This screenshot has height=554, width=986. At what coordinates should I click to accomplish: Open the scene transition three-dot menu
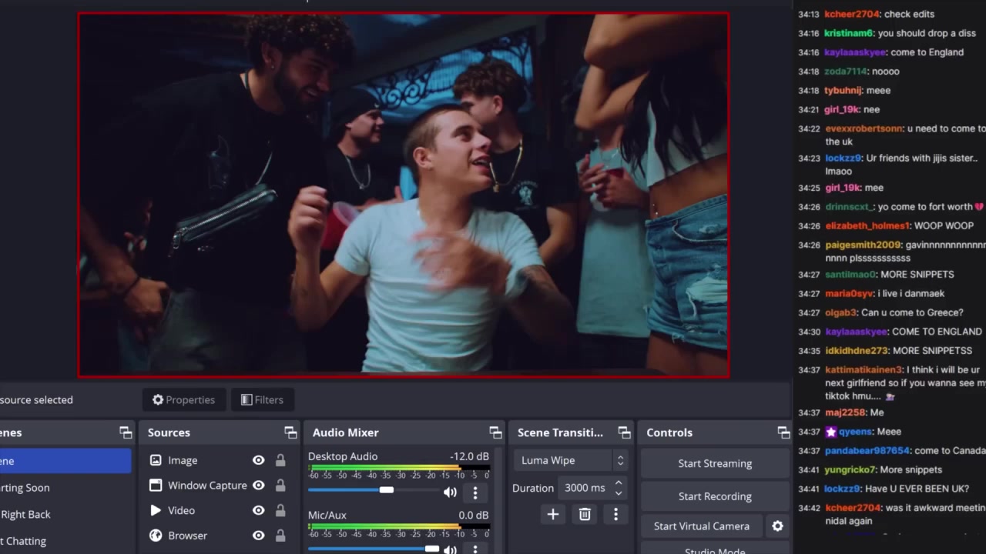tap(615, 515)
